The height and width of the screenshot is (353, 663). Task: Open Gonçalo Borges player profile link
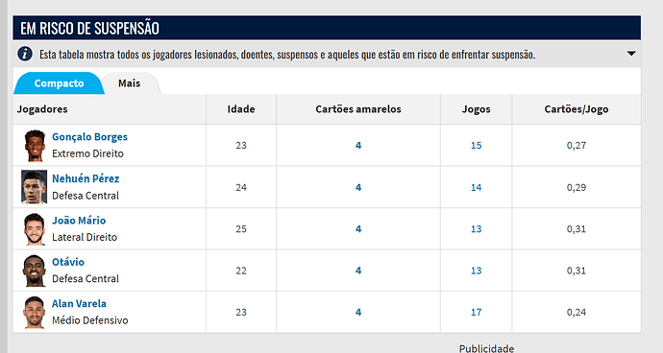pyautogui.click(x=89, y=137)
